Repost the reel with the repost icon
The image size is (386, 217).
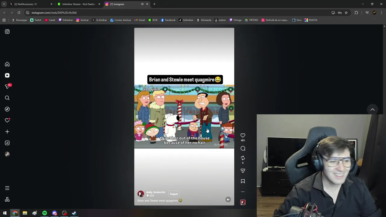click(x=243, y=158)
